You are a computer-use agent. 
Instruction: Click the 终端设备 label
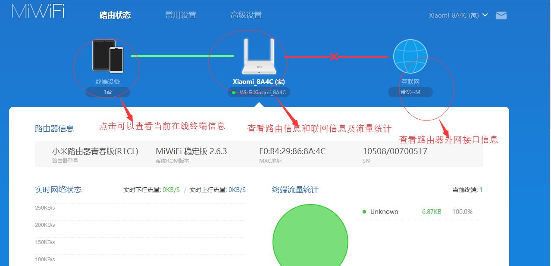coord(108,81)
